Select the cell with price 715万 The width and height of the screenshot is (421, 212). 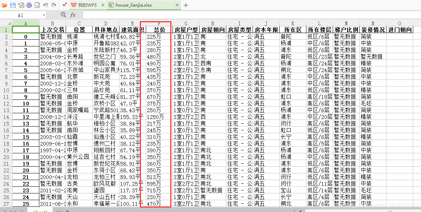159,190
